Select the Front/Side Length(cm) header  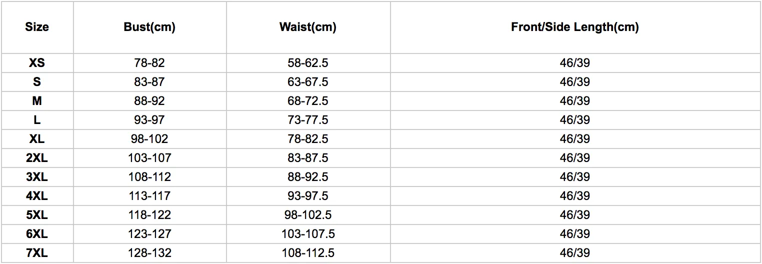point(575,27)
